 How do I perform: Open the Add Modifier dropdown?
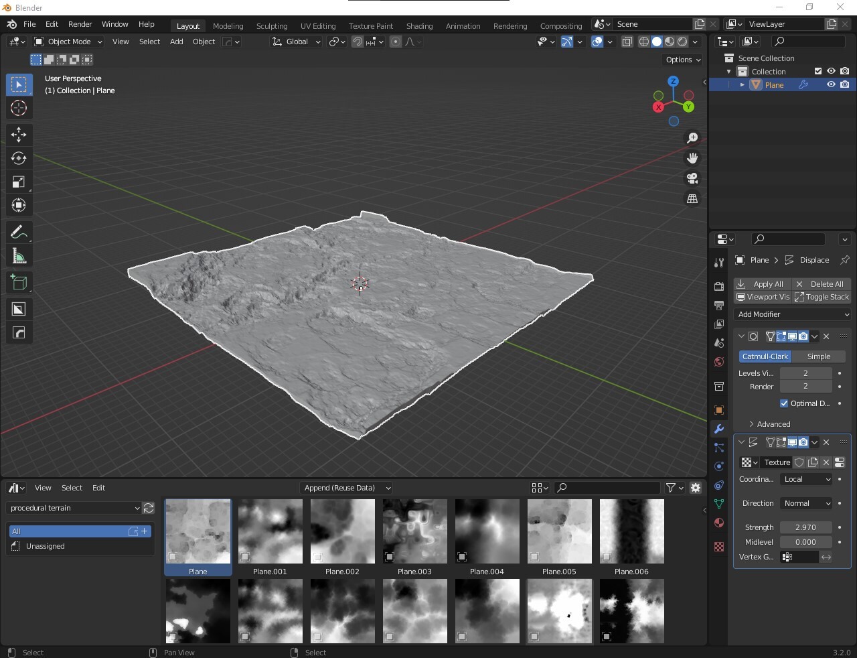(793, 314)
